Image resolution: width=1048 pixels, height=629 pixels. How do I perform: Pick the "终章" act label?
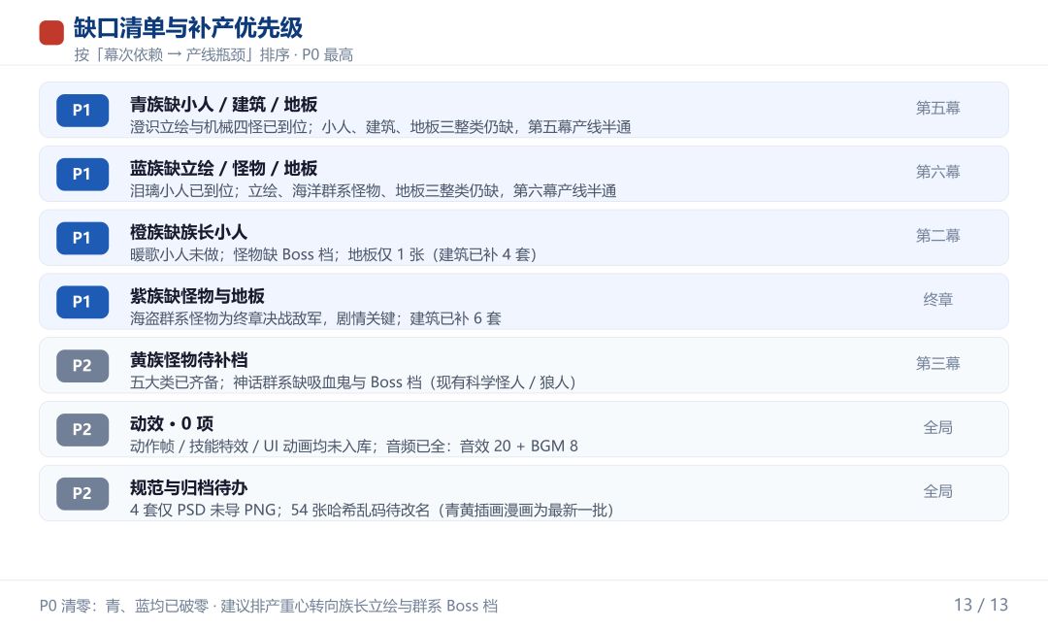tap(937, 300)
